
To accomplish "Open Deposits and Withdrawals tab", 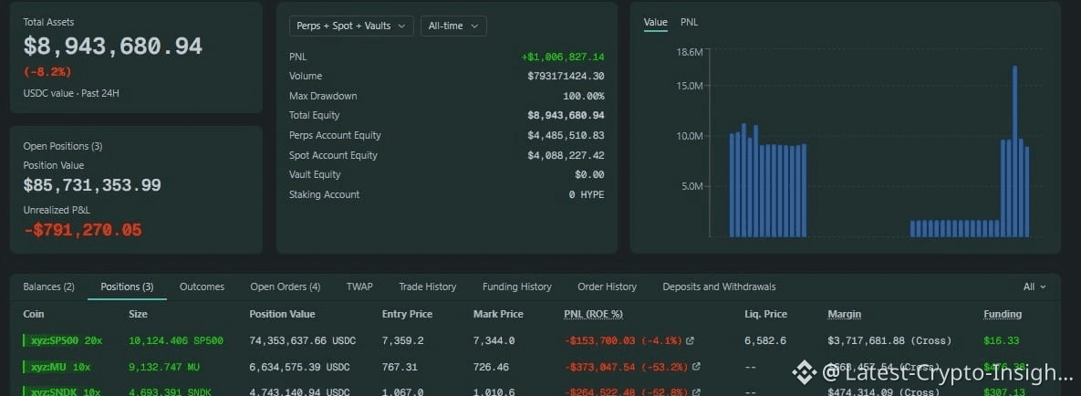I will (x=719, y=287).
